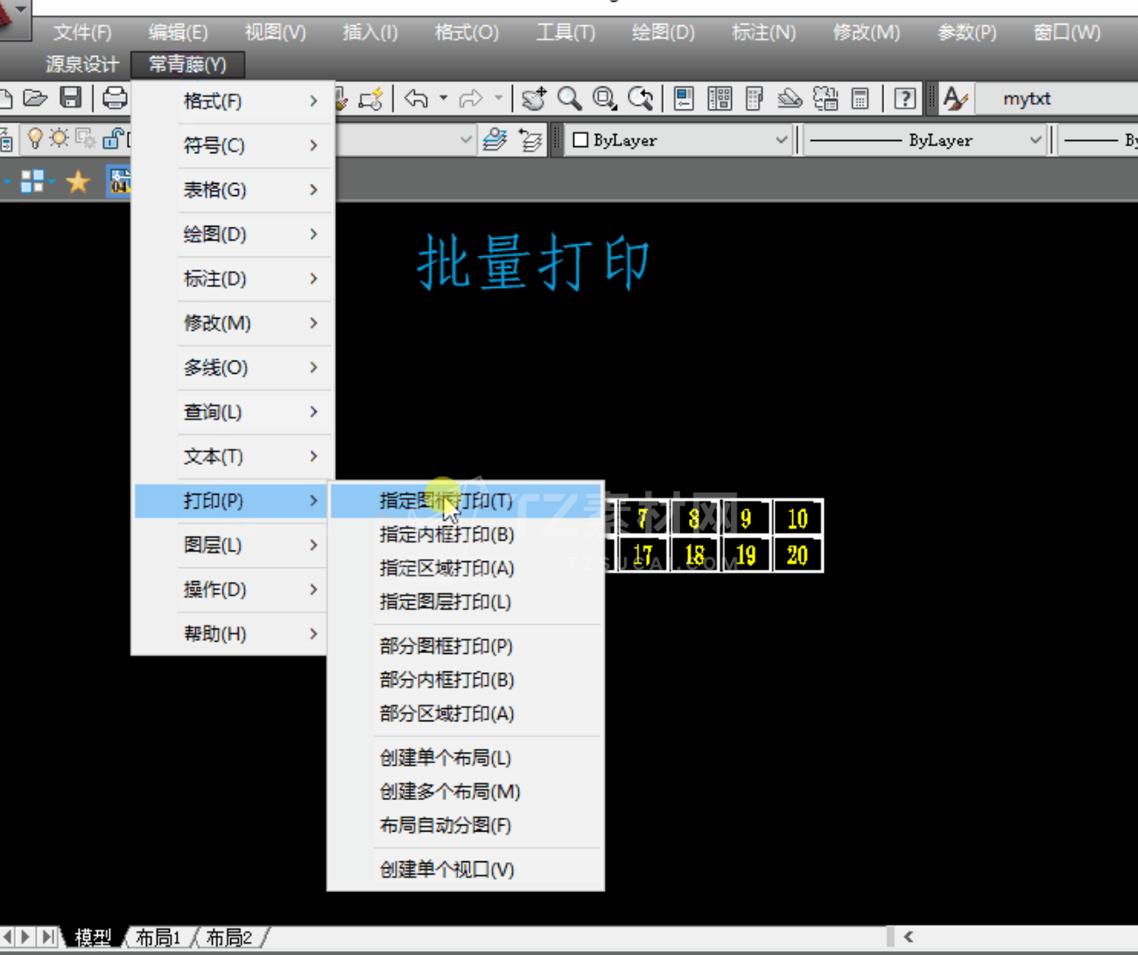This screenshot has height=955, width=1138.
Task: Choose 指定图层打印(L)
Action: coord(467,602)
